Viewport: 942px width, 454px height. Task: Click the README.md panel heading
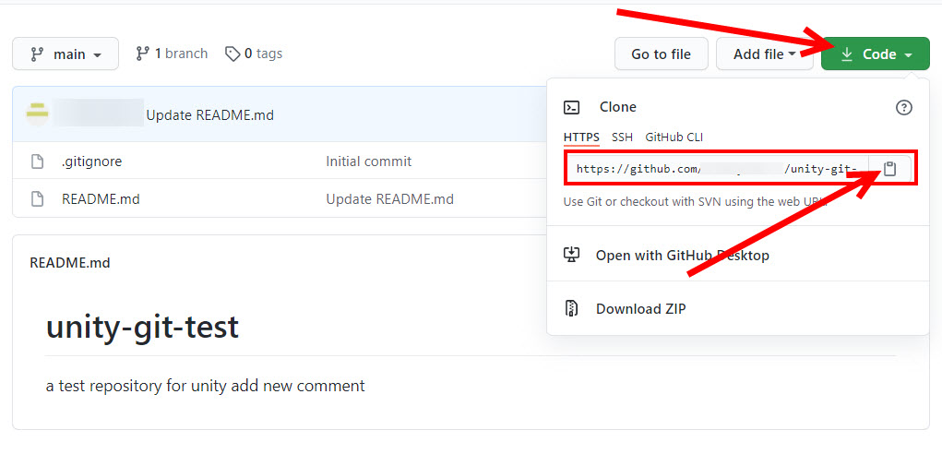point(70,263)
